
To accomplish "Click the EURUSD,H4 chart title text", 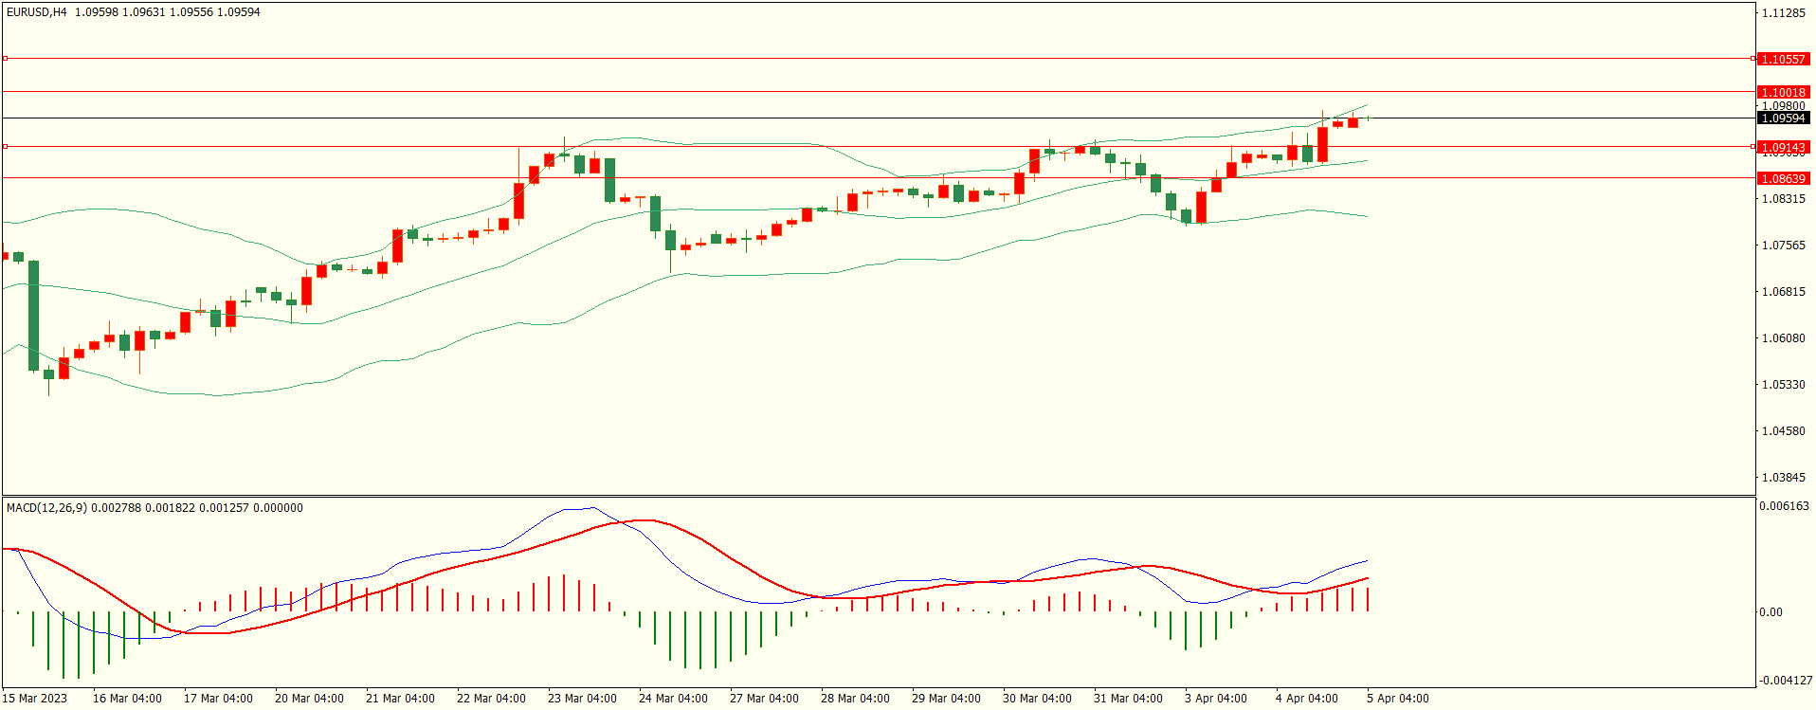I will click(x=37, y=12).
